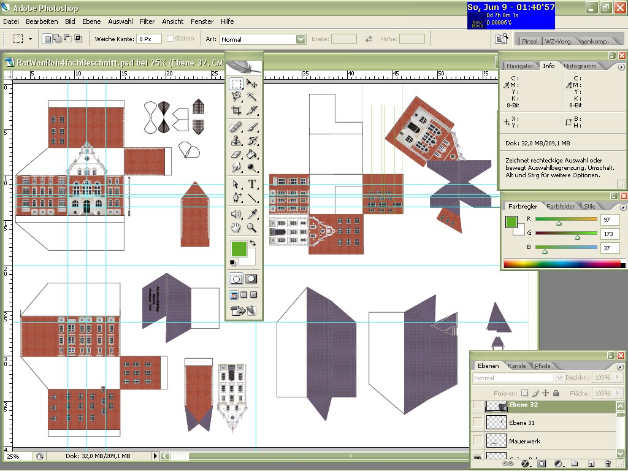Select the Line tool
Image resolution: width=628 pixels, height=471 pixels.
click(x=252, y=197)
